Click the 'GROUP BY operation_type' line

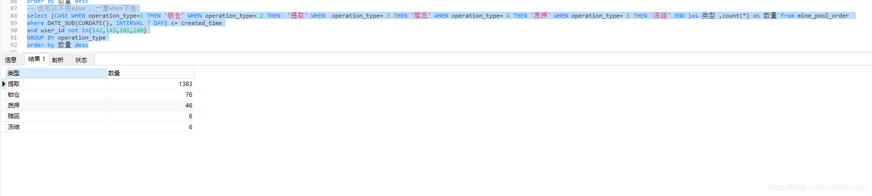(x=66, y=38)
